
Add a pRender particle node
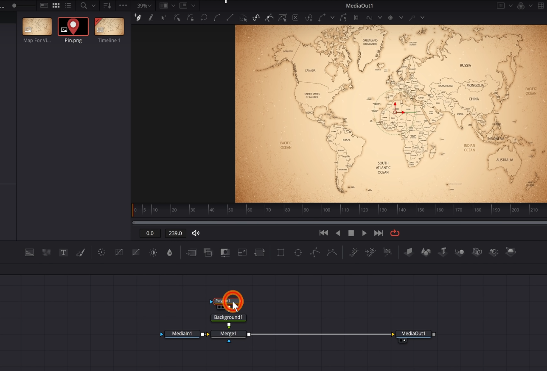tap(387, 252)
